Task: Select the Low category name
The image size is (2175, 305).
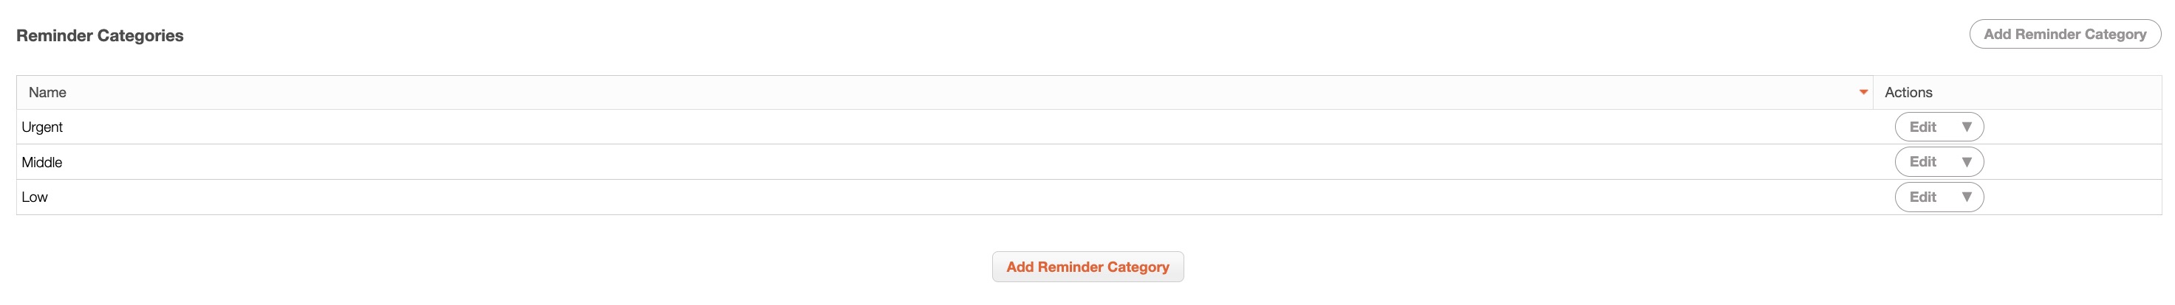Action: 35,197
